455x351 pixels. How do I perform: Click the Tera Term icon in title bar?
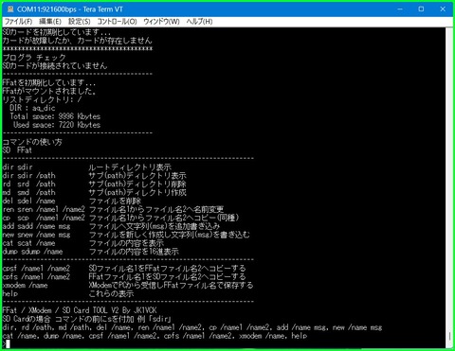coord(10,9)
